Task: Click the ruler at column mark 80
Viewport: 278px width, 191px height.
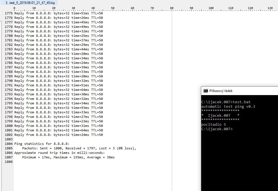Action: pyautogui.click(x=172, y=8)
